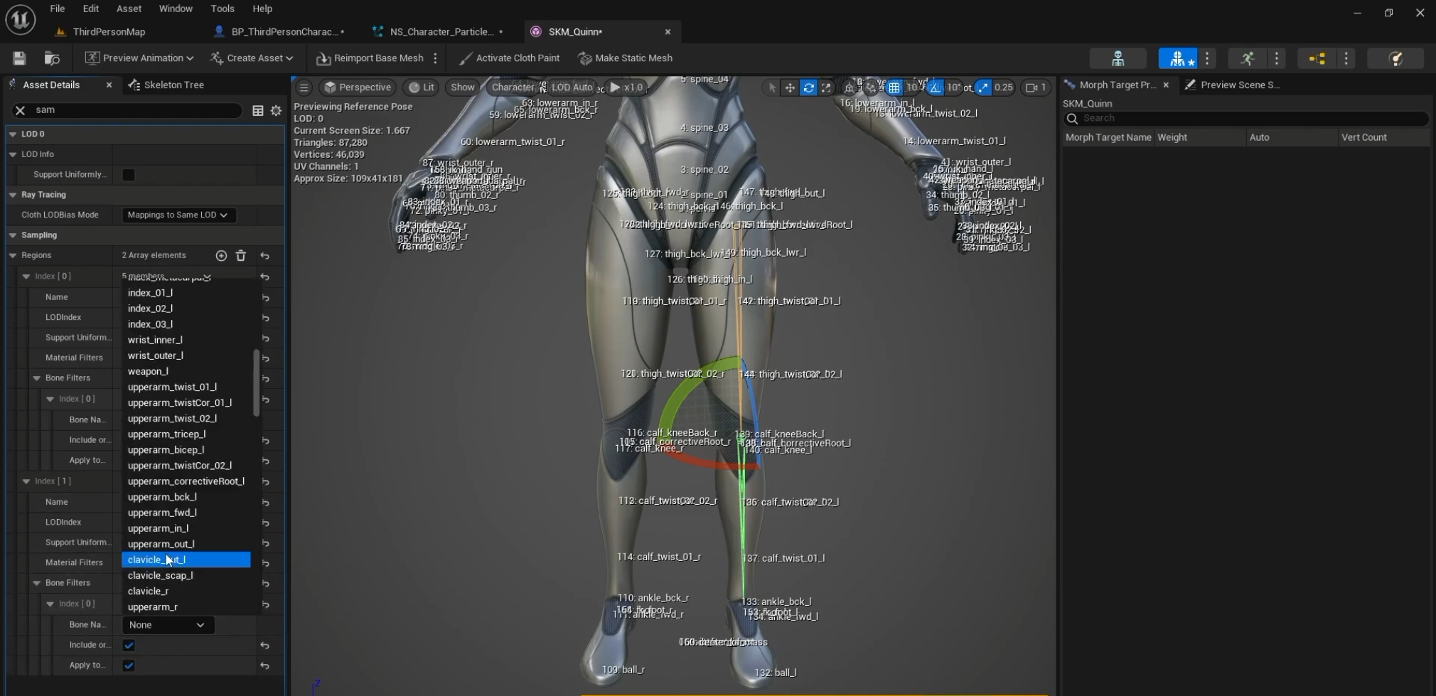The width and height of the screenshot is (1436, 696).
Task: Click the Browse to asset icon beside Save
Action: [52, 58]
